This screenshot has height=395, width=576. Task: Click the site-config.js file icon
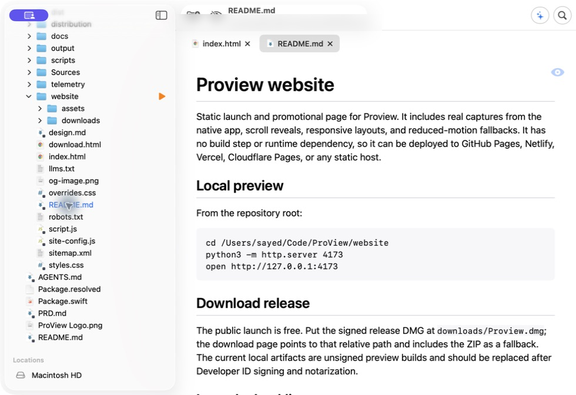41,241
